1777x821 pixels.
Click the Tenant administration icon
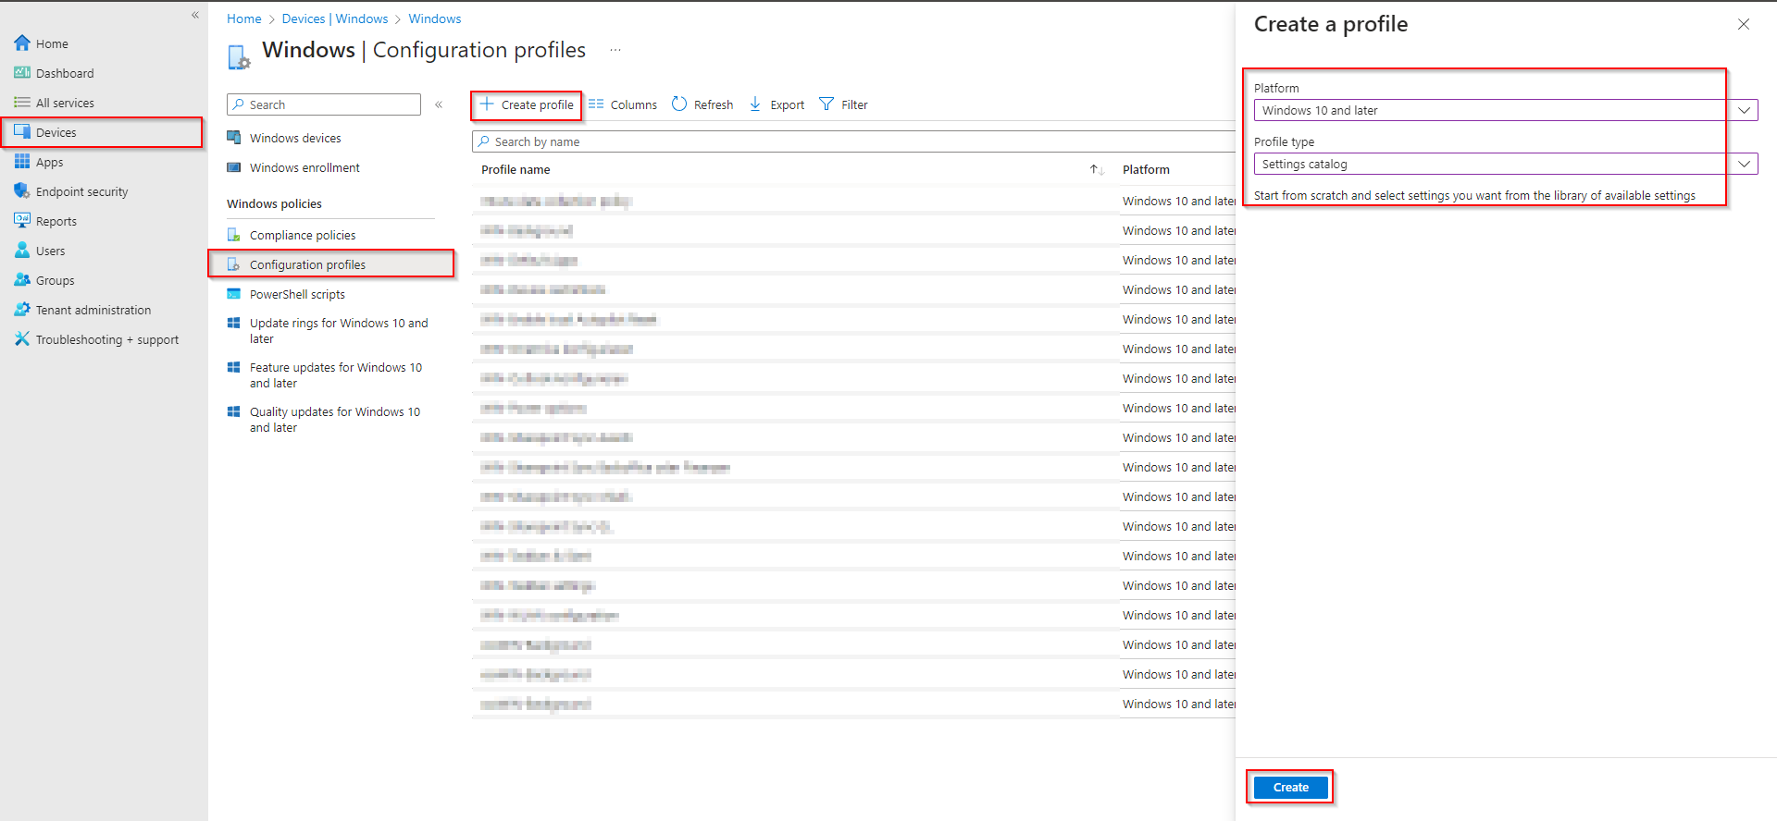(22, 310)
